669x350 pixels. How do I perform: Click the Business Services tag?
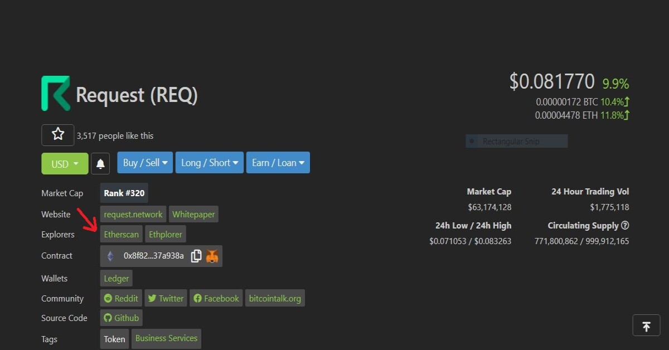tap(166, 338)
